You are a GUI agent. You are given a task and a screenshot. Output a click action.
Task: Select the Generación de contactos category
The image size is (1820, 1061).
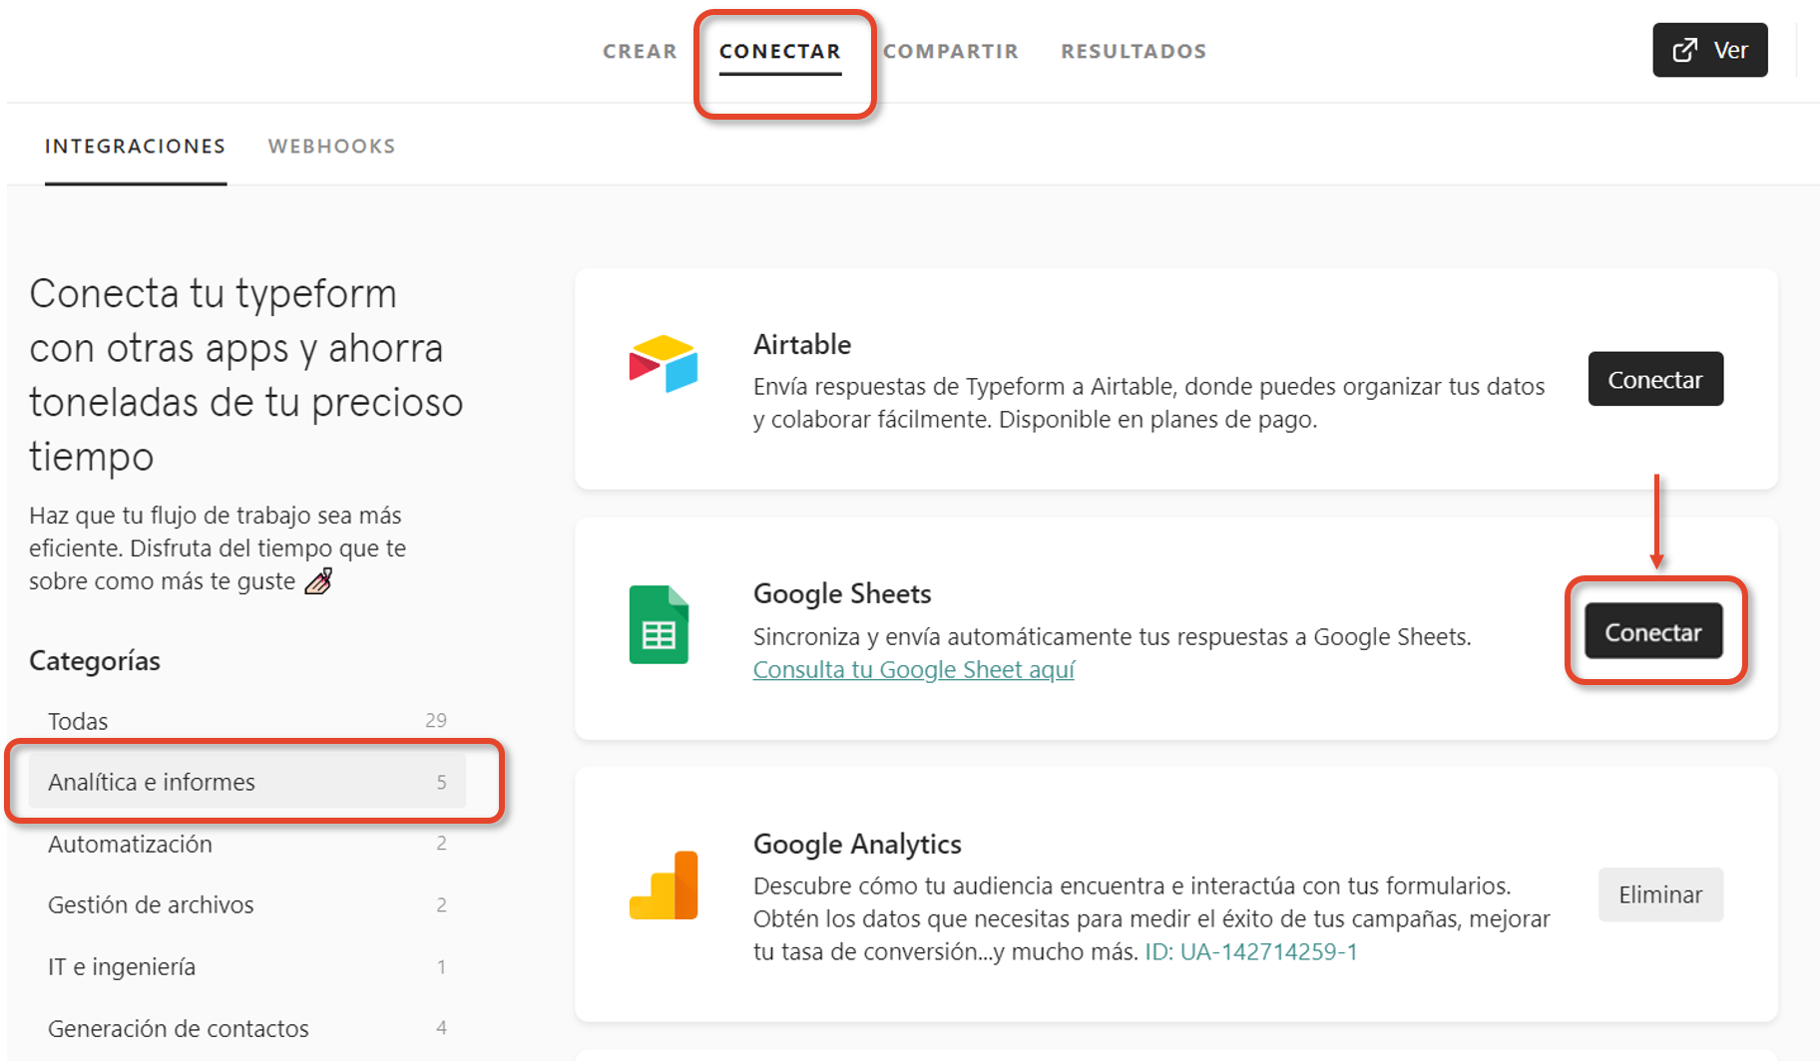[x=247, y=1028]
